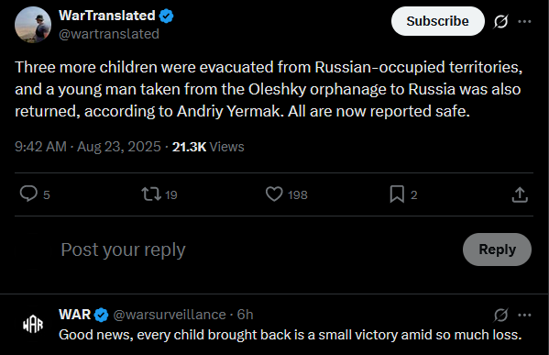Repost the tweet via the retweet icon
Image resolution: width=549 pixels, height=355 pixels.
[x=151, y=194]
